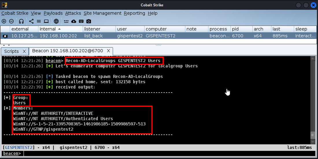Open downloaded files cloud icon
The width and height of the screenshot is (318, 159).
(74, 21)
